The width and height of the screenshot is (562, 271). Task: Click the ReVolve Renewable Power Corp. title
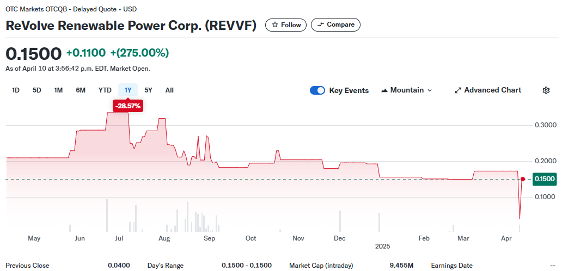click(x=131, y=26)
